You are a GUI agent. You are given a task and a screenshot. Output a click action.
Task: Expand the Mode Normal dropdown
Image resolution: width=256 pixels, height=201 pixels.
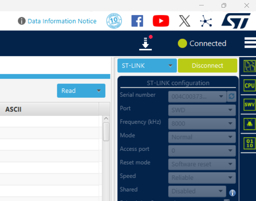click(x=202, y=137)
